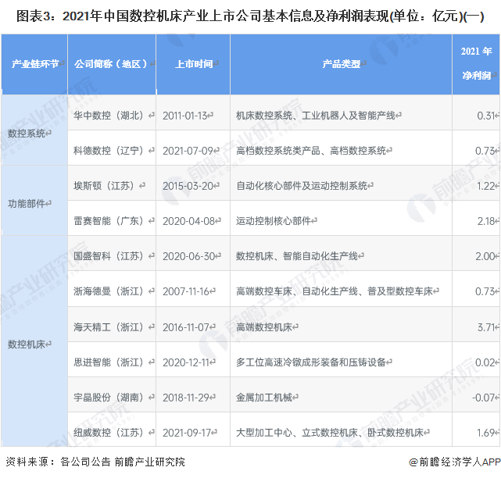This screenshot has width=501, height=478.
Task: Click listing date 2021-07-09
Action: coord(188,151)
